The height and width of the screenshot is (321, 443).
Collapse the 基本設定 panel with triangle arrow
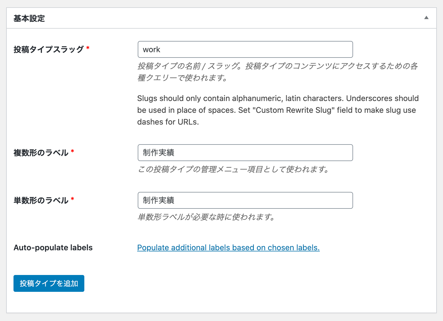(x=426, y=18)
